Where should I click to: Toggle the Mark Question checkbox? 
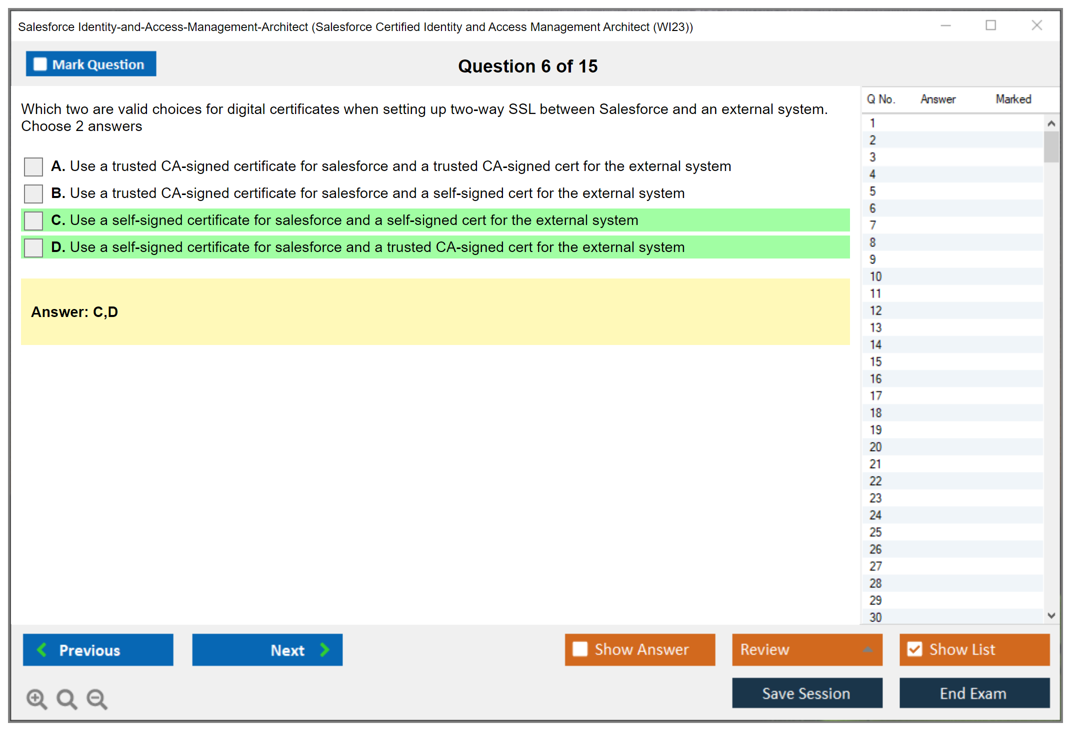(x=40, y=64)
